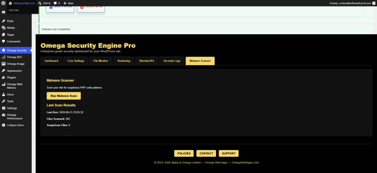Screen dimensions: 377x173
Task: Open the comments bubble icon in admin bar
Action: 55,3
